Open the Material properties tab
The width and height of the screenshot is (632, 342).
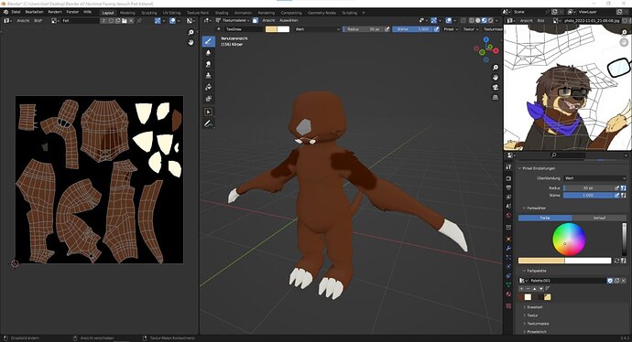[x=508, y=294]
